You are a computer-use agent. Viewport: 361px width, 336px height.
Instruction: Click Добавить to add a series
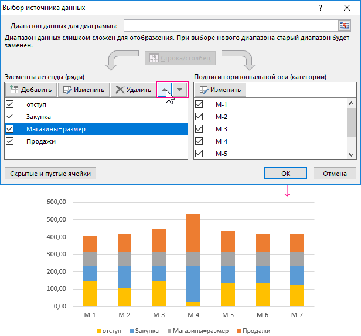coord(32,90)
